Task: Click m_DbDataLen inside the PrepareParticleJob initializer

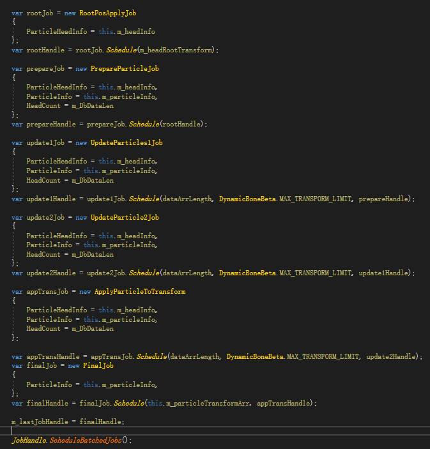Action: 93,105
